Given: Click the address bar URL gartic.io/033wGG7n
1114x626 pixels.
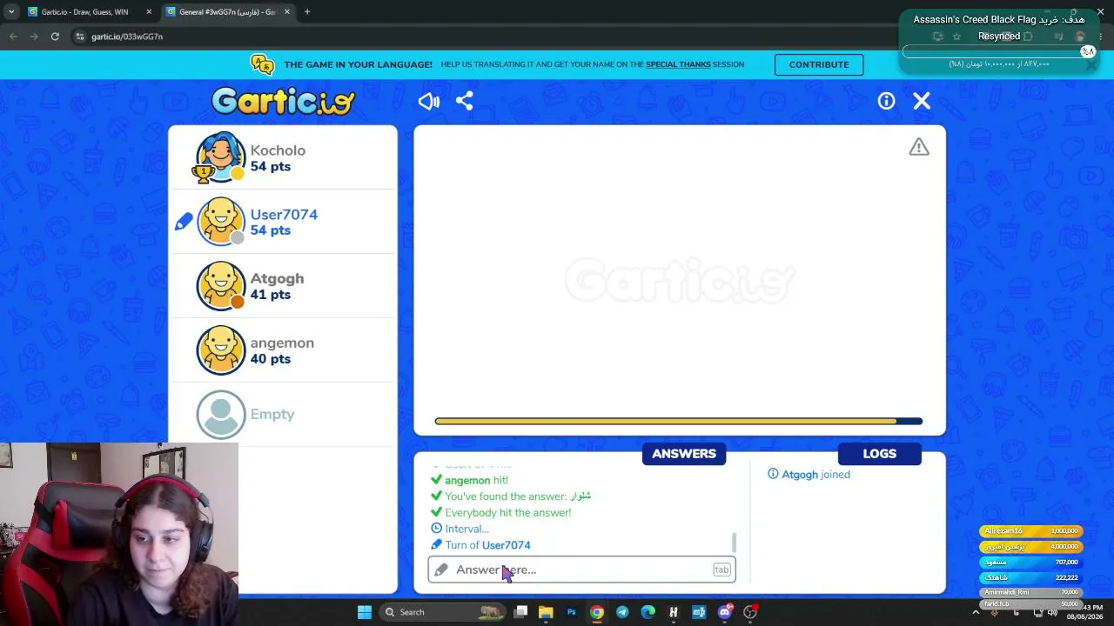Looking at the screenshot, I should [127, 37].
